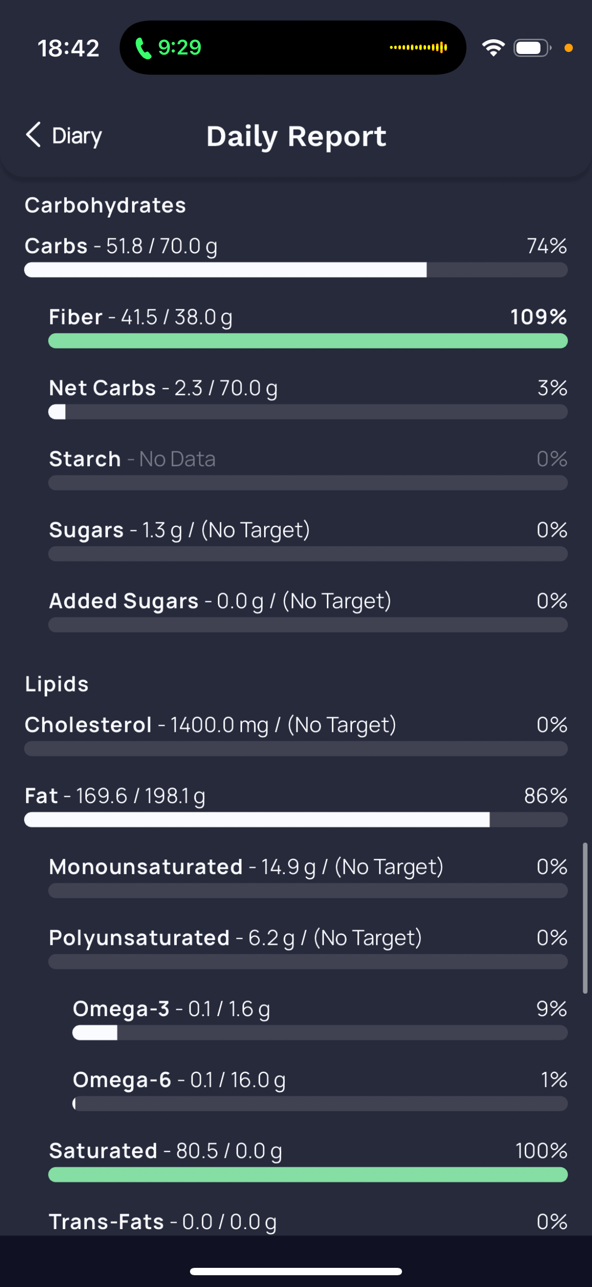Image resolution: width=592 pixels, height=1287 pixels.
Task: Tap the Fat 86% progress bar
Action: pos(296,819)
